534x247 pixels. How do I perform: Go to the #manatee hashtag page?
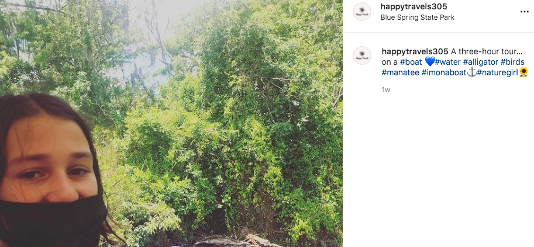(x=400, y=72)
